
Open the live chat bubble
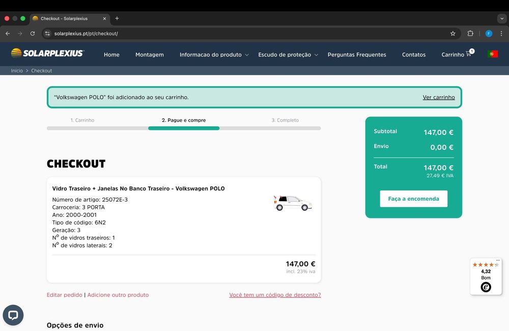pyautogui.click(x=13, y=315)
